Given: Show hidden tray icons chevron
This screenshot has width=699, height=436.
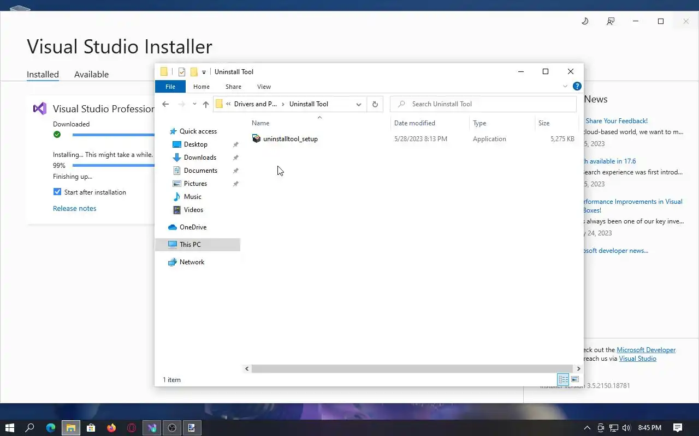Looking at the screenshot, I should click(x=588, y=428).
